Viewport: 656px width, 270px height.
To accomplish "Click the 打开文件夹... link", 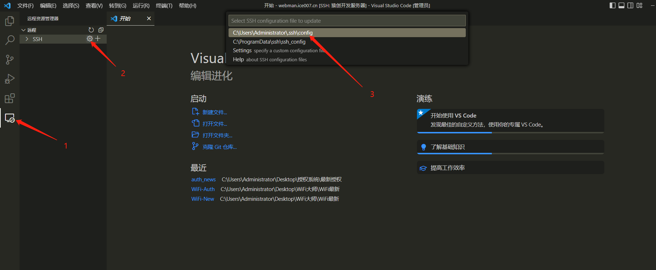I will 217,135.
